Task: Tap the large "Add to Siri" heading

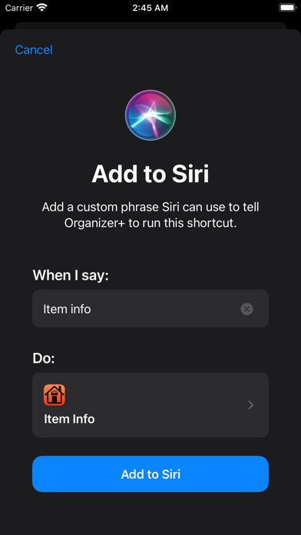Action: pyautogui.click(x=150, y=174)
